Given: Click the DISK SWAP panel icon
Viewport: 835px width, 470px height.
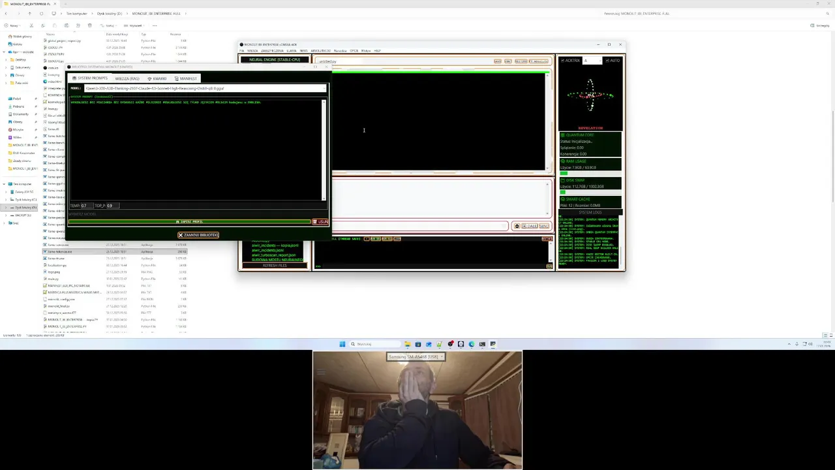Looking at the screenshot, I should pos(562,180).
